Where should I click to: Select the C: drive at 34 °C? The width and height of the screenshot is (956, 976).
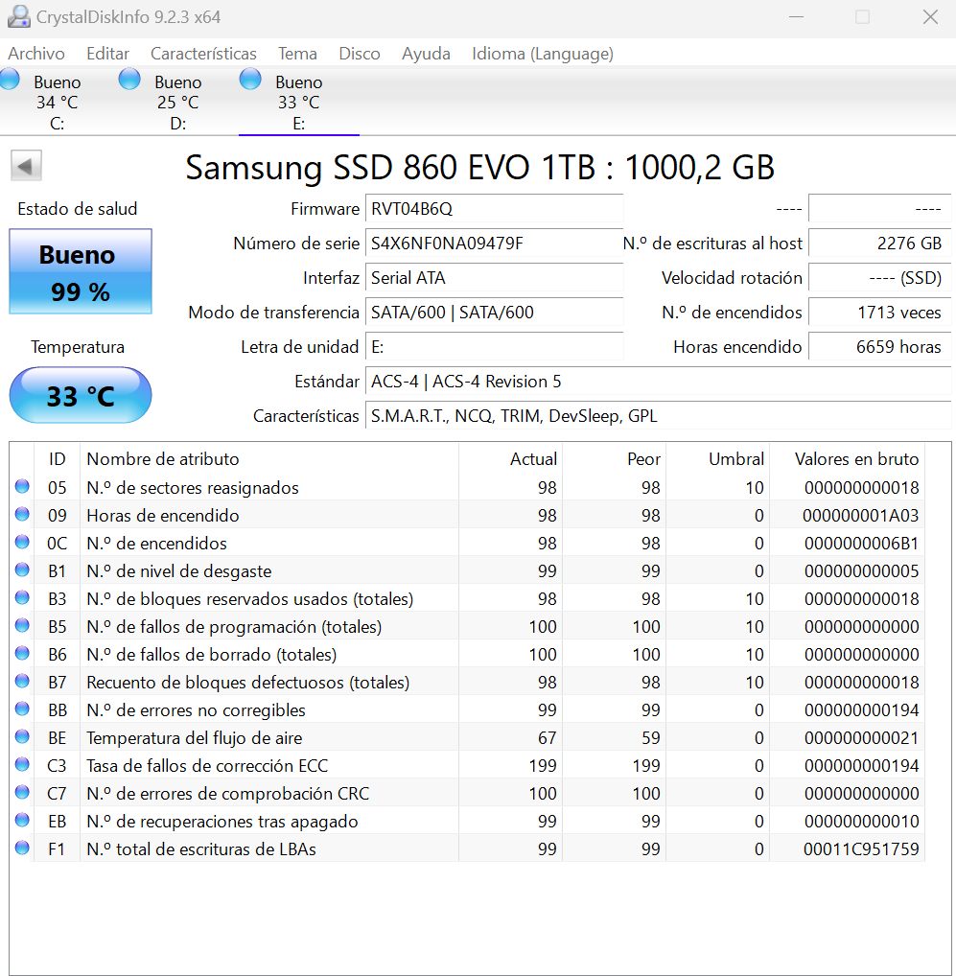(x=58, y=102)
